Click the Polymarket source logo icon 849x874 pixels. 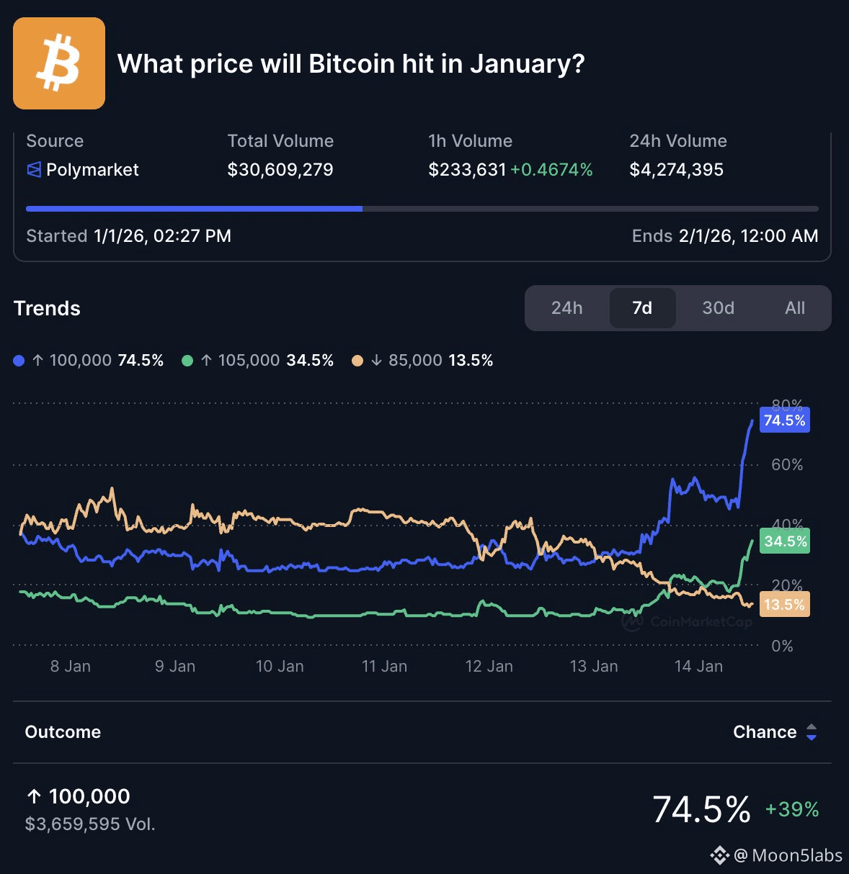tap(34, 170)
